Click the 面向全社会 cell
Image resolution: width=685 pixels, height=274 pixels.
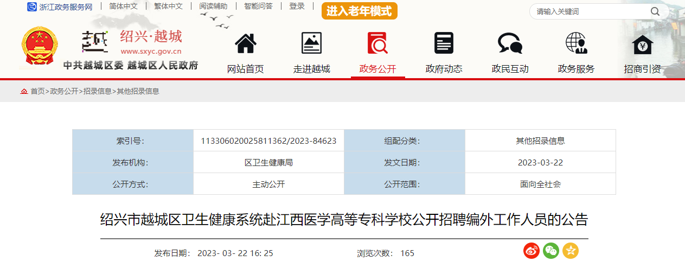540,184
